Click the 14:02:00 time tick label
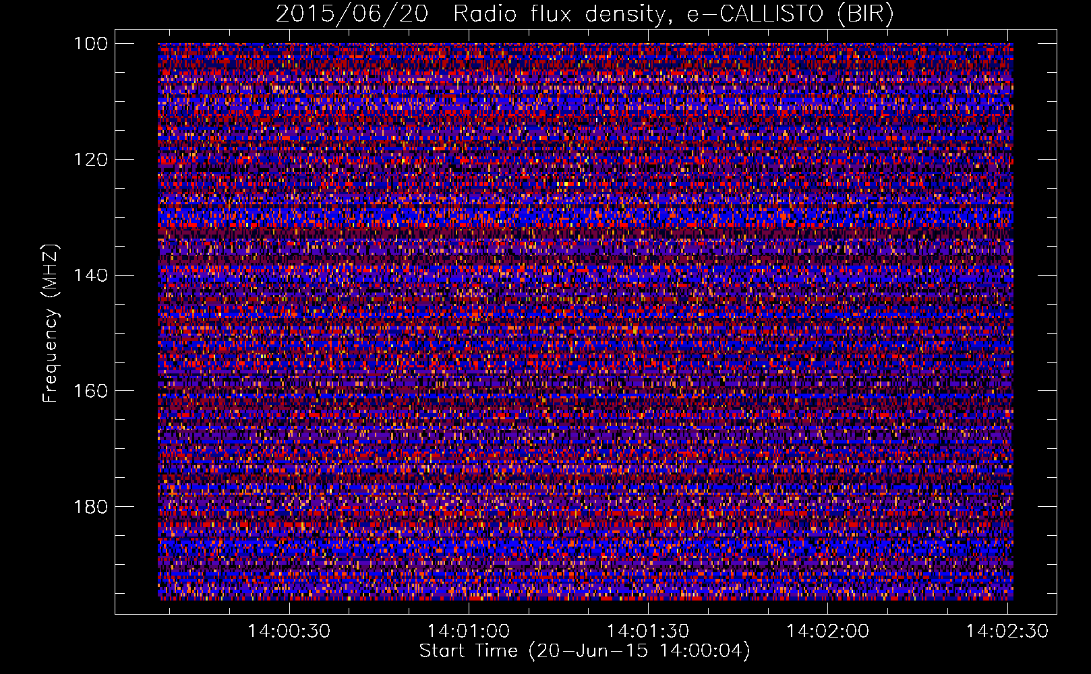The width and height of the screenshot is (1091, 674). click(x=827, y=632)
